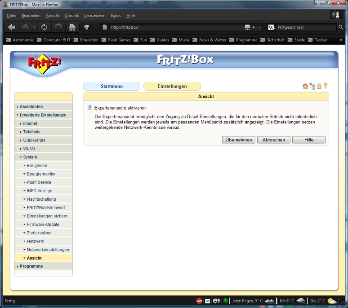This screenshot has width=348, height=308.
Task: Expand the Telefonie sidebar entry
Action: click(44, 132)
